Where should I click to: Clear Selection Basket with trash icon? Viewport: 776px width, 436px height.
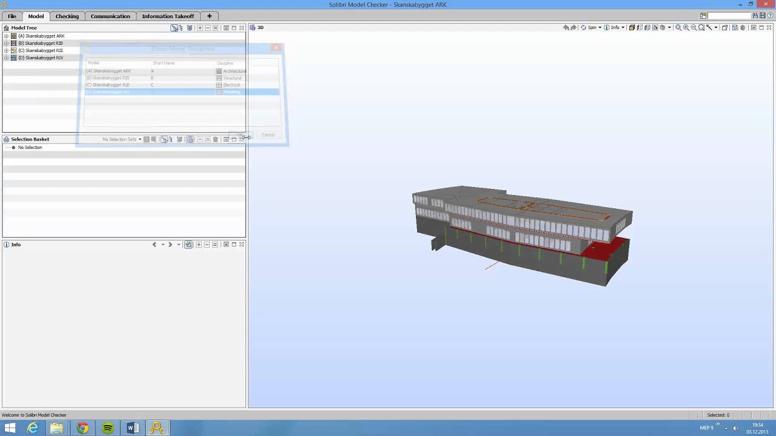[215, 139]
